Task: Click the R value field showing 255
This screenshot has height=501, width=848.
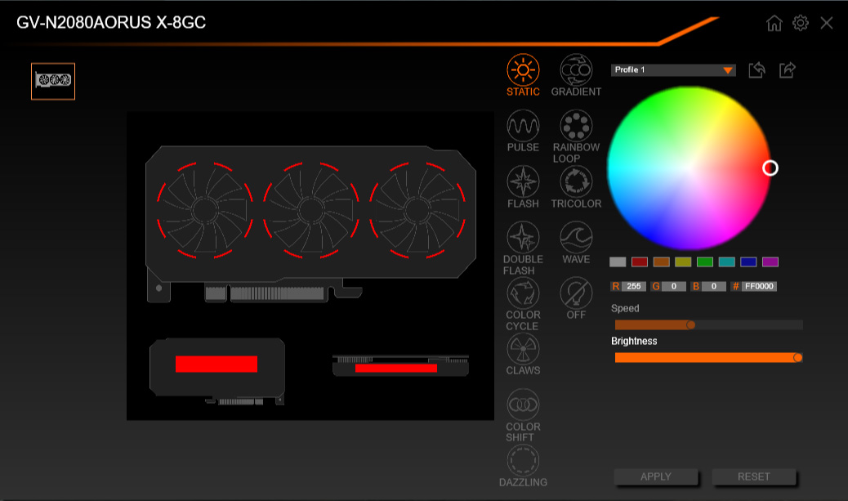Action: [634, 286]
